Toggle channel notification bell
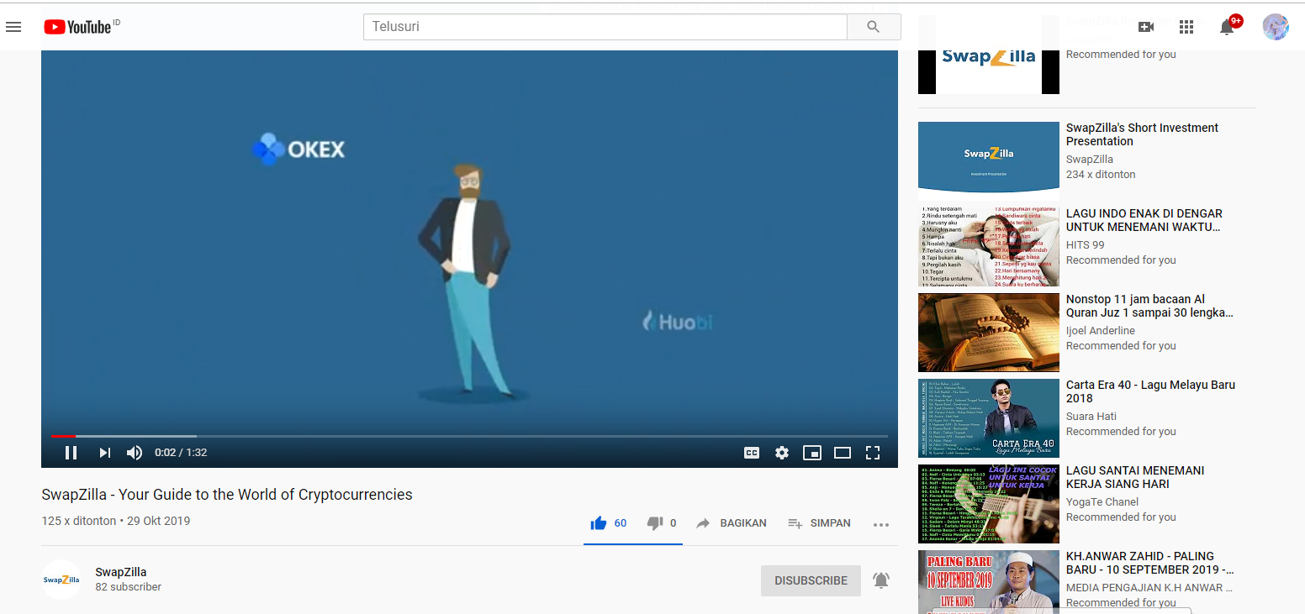This screenshot has height=614, width=1305. [881, 580]
